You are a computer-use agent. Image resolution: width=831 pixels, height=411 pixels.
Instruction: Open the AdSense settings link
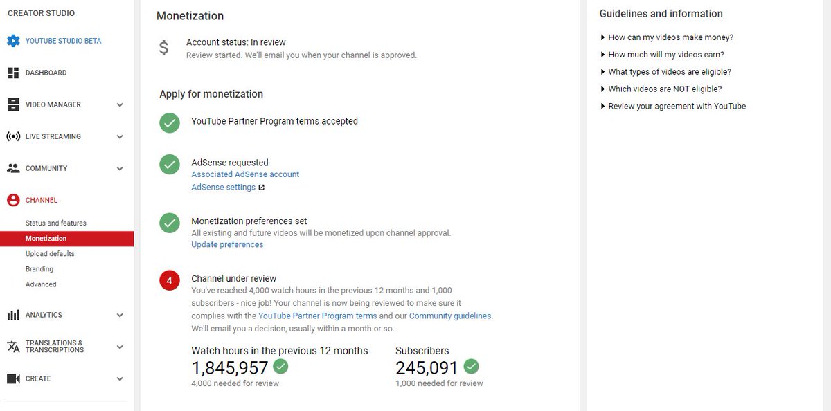[x=223, y=188]
